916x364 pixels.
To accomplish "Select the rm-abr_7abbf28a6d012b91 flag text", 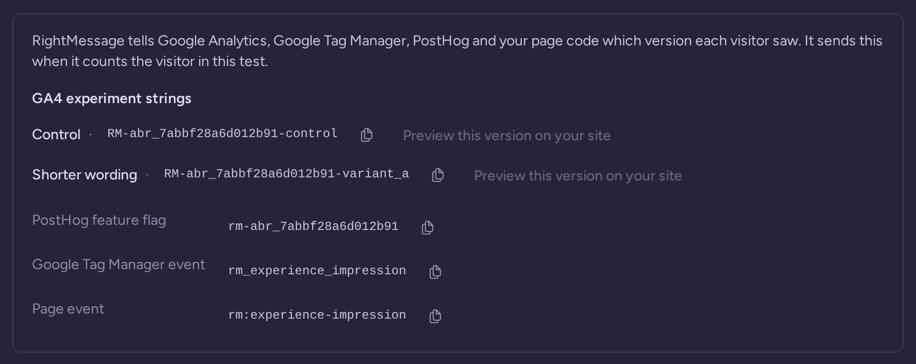I will point(313,226).
